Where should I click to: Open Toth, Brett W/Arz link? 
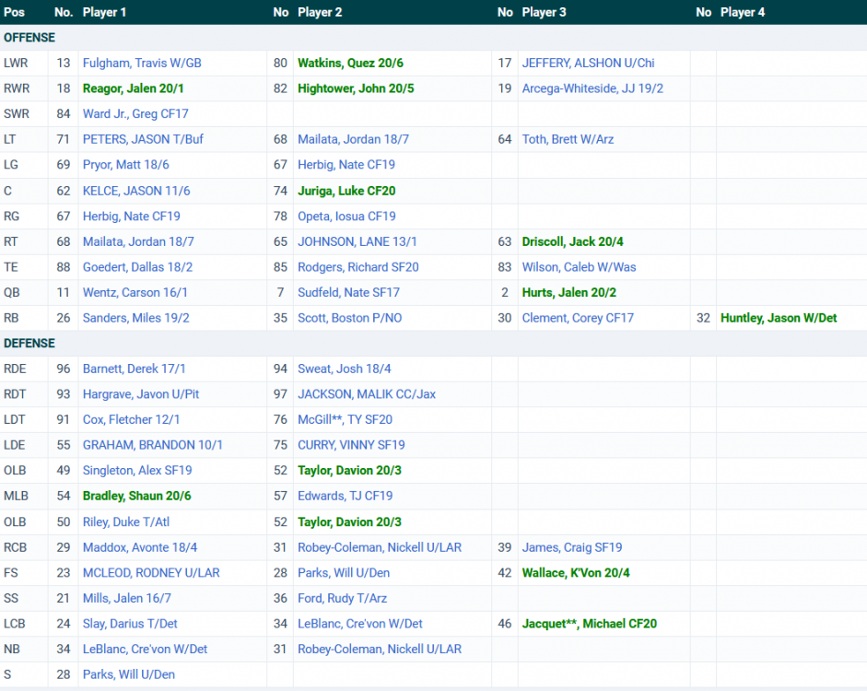point(568,139)
